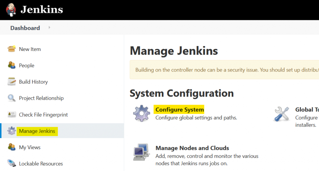319x171 pixels.
Task: Open the Jenkins home title link
Action: point(42,10)
